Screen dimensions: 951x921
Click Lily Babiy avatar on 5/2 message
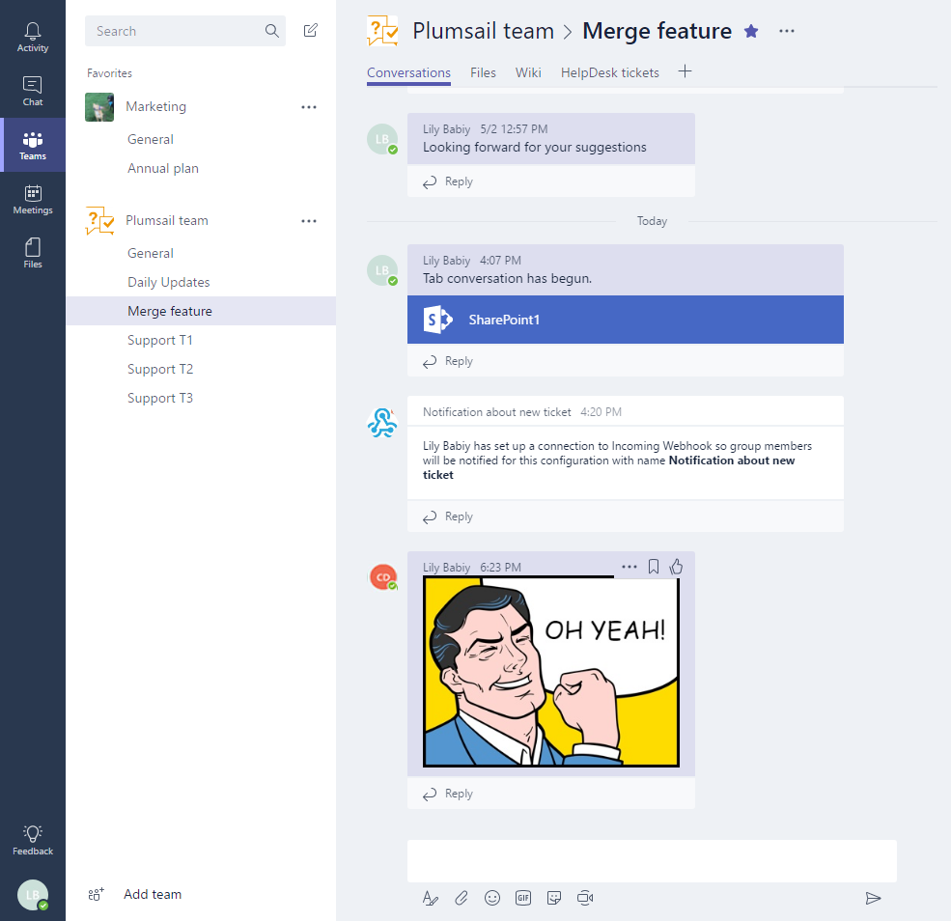[382, 139]
